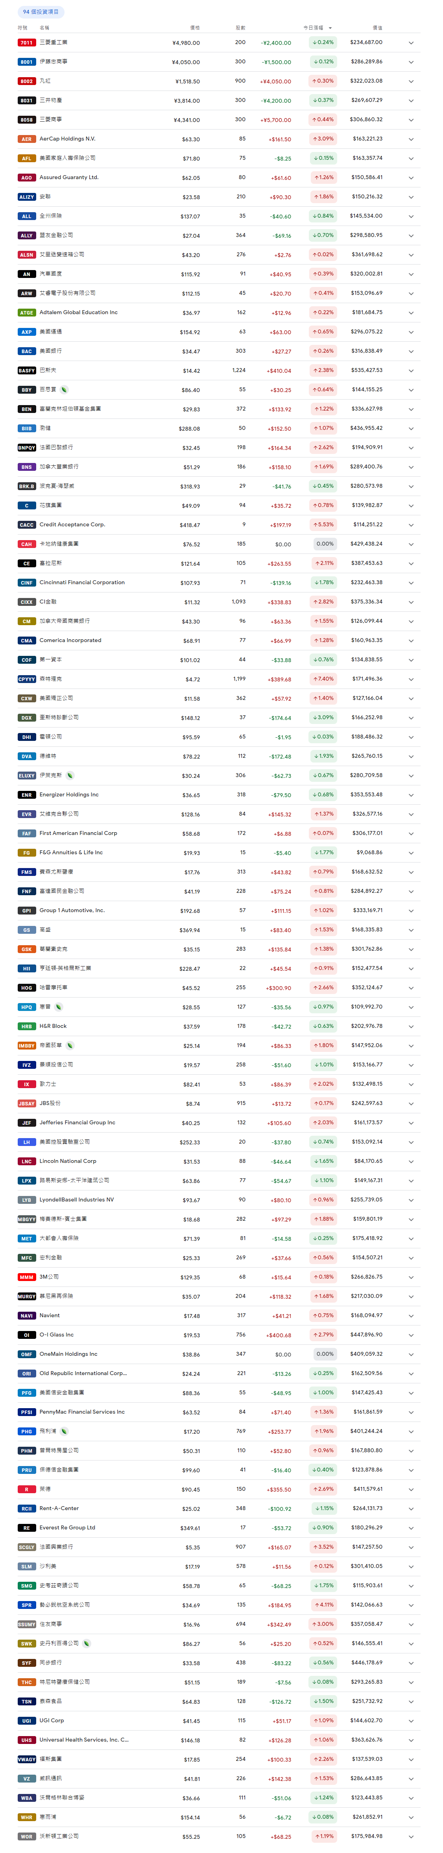Open the Cincinnati Financial Corporation link
This screenshot has width=443, height=1853.
(x=82, y=583)
